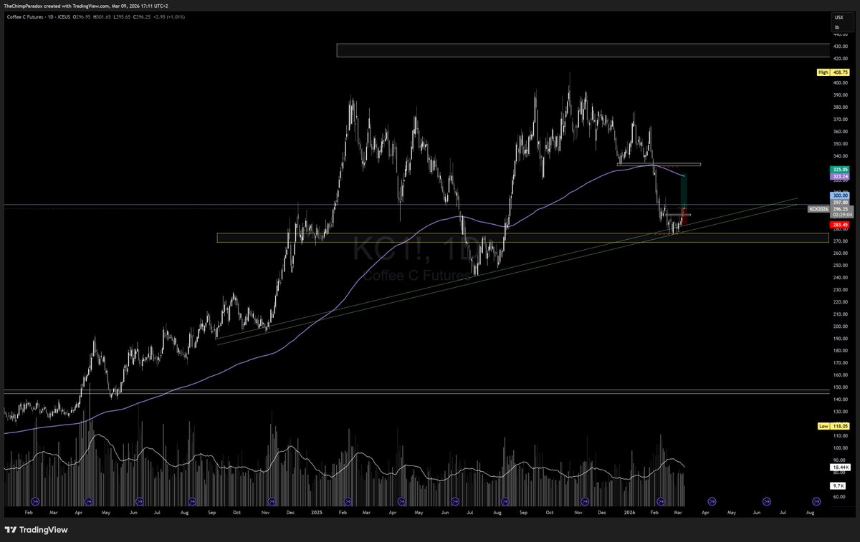Click the 18.44K volume average label

click(x=839, y=468)
